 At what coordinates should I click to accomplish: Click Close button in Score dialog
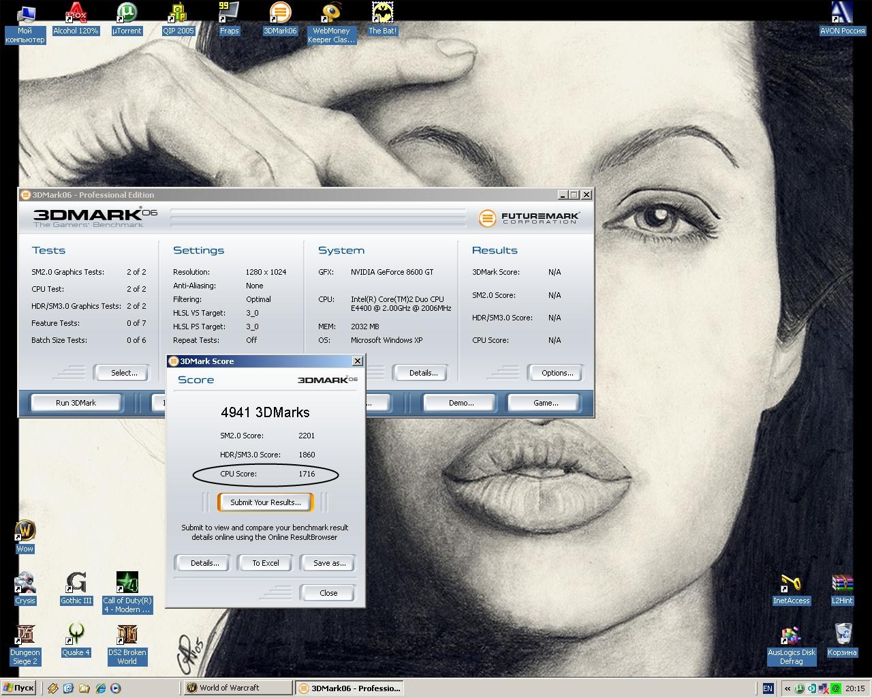[328, 593]
